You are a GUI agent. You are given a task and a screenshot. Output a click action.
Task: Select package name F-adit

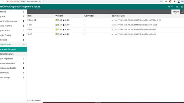point(30,25)
